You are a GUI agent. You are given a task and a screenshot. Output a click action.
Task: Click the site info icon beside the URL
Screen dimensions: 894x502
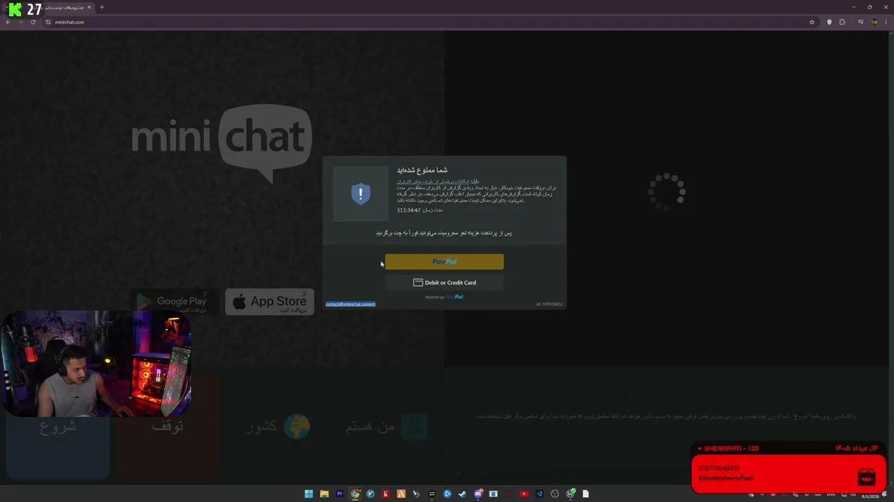pos(48,22)
